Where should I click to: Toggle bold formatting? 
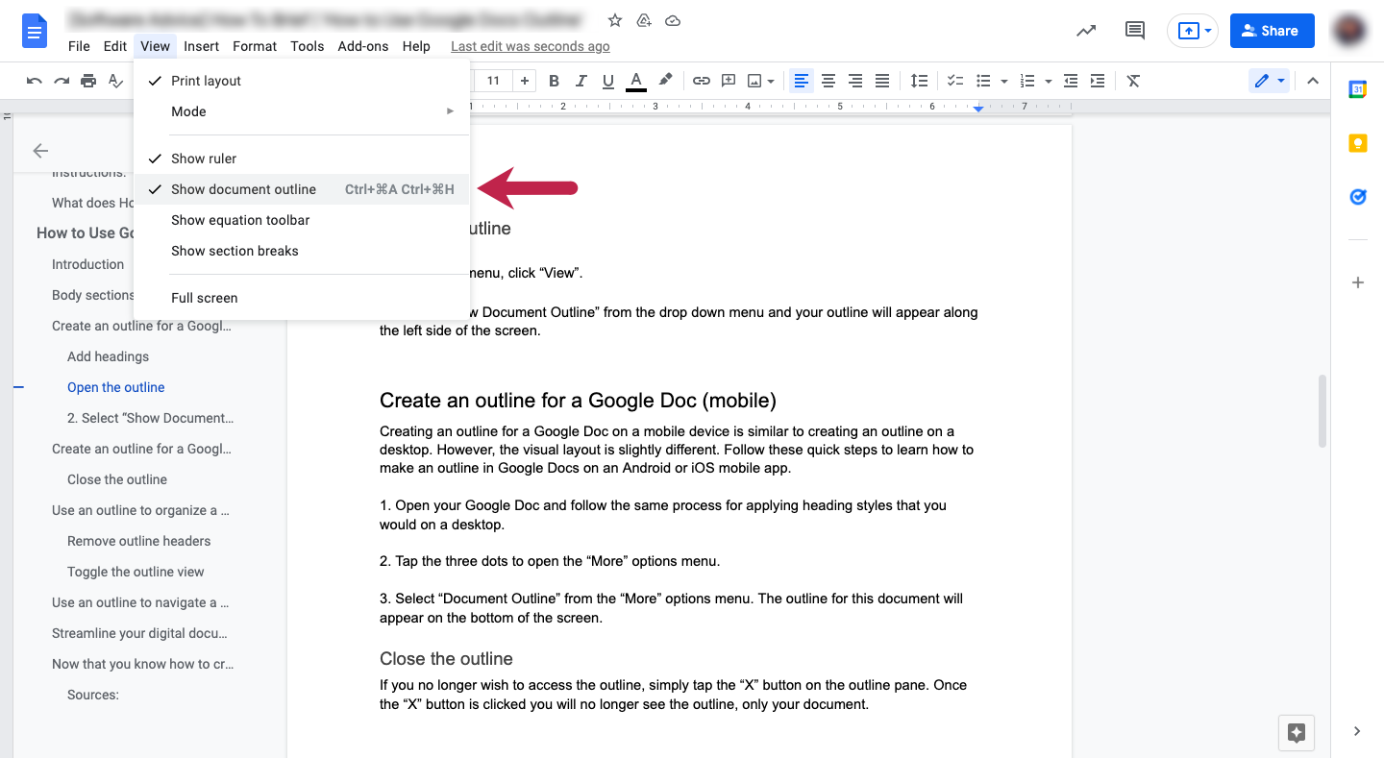coord(554,81)
